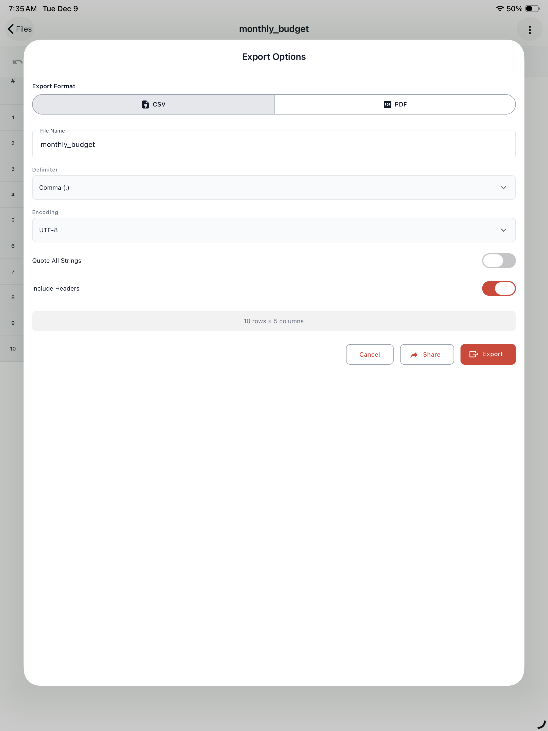Tap the Export Options heading
This screenshot has height=731, width=548.
tap(274, 57)
